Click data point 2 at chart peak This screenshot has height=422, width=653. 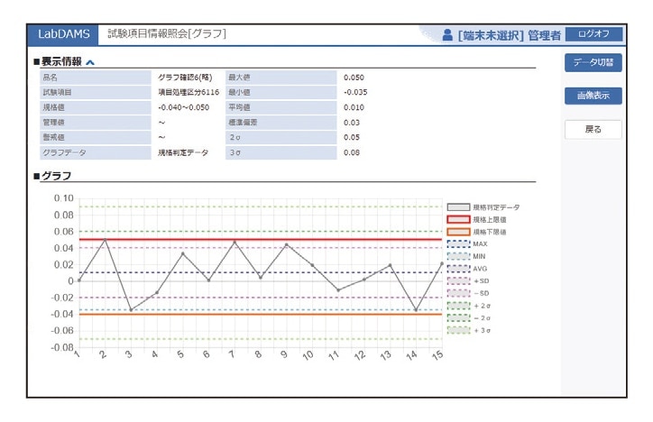(105, 240)
